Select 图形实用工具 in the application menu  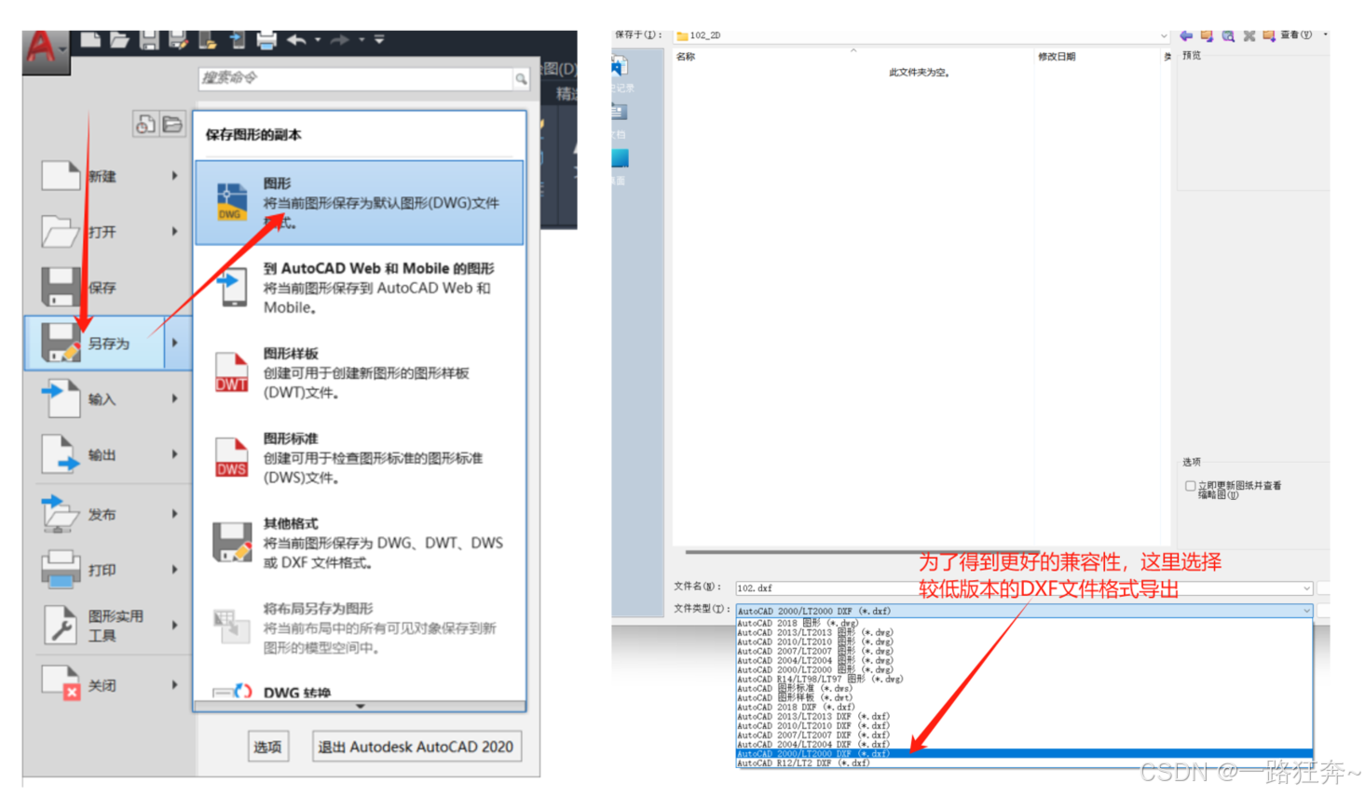pos(107,626)
